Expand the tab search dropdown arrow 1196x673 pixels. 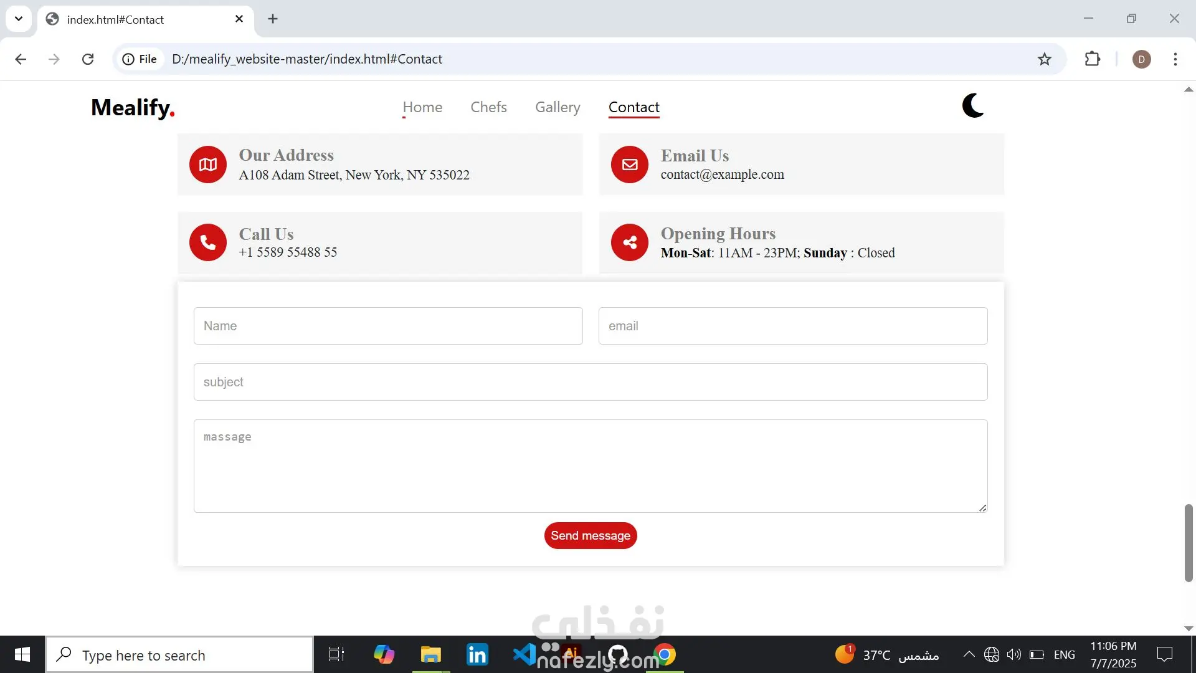click(x=19, y=19)
